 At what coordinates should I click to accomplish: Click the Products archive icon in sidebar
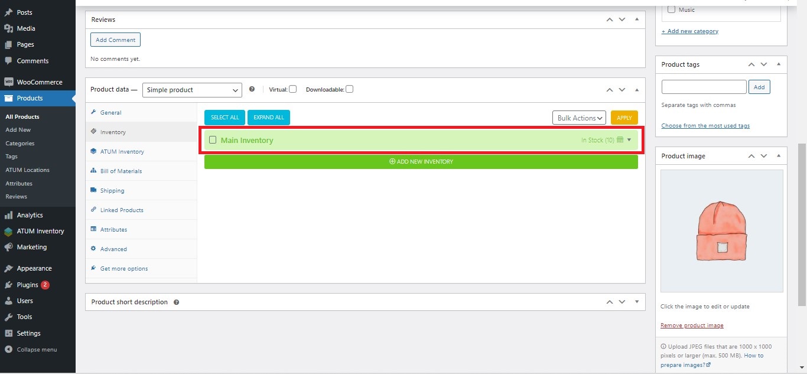(8, 98)
